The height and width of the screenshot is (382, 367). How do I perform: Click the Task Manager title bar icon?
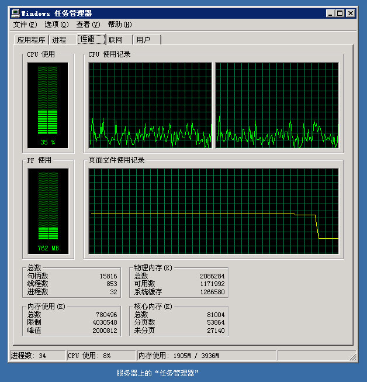tap(15, 13)
